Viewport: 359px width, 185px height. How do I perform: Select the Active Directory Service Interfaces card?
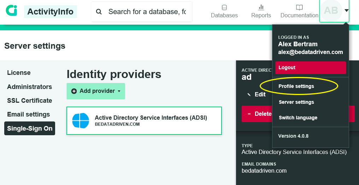[144, 121]
